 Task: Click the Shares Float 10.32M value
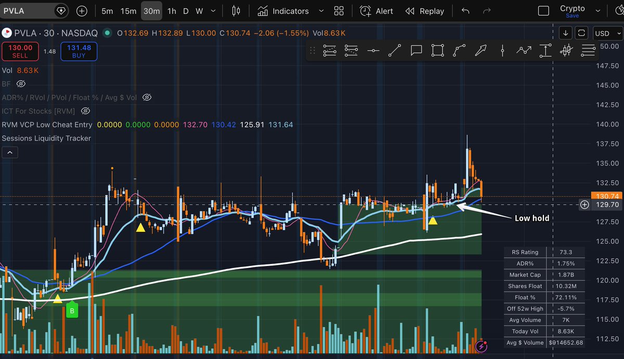(x=566, y=286)
